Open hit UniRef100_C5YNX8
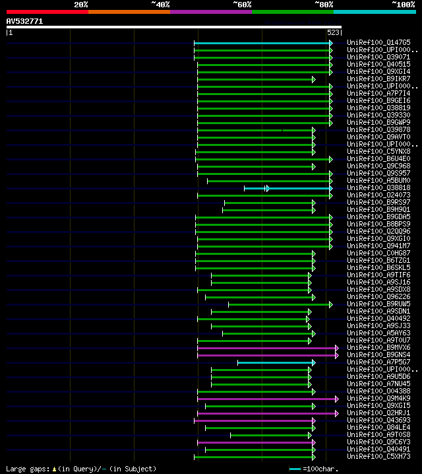 (378, 151)
